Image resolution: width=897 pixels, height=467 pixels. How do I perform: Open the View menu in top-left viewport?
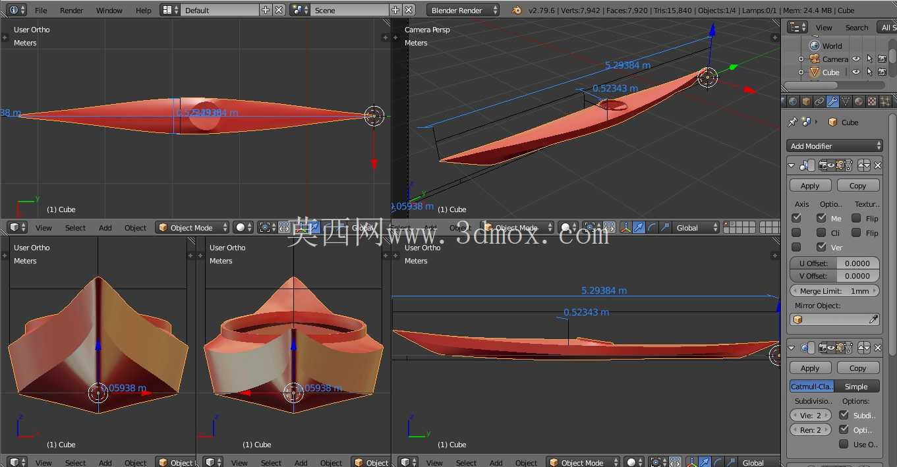click(x=43, y=228)
